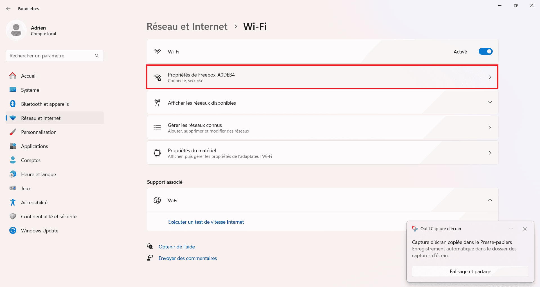Click the Windows Update sync icon
Image resolution: width=540 pixels, height=287 pixels.
[13, 230]
